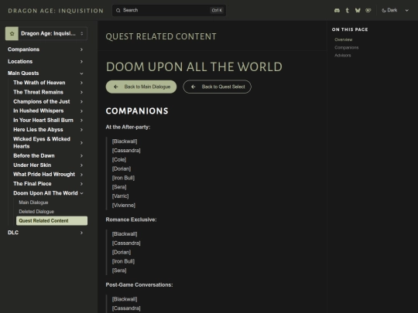The image size is (418, 313).
Task: Open Romance Exclusive [Sera] entry
Action: (x=119, y=270)
